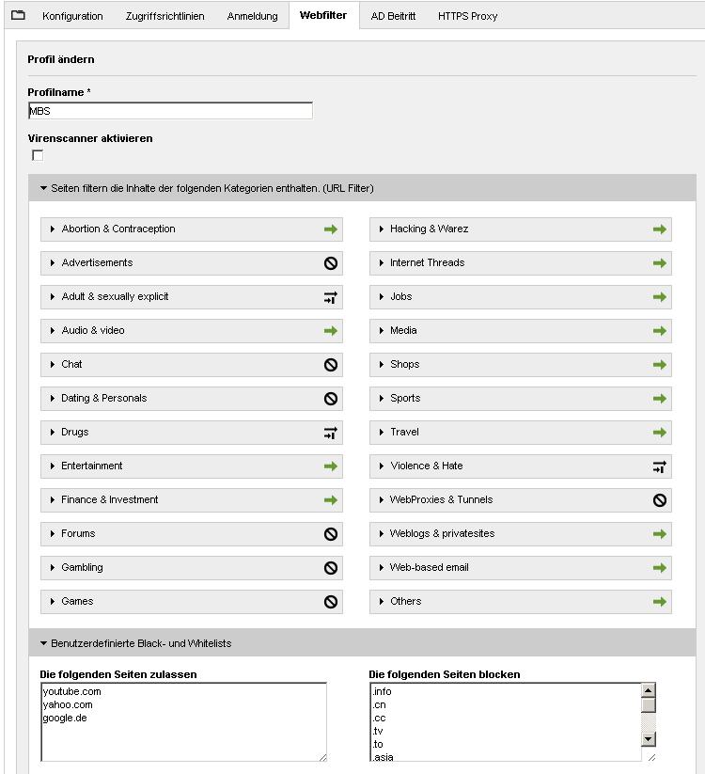The image size is (705, 774).
Task: Collapse the URL Filter categories section
Action: 43,188
